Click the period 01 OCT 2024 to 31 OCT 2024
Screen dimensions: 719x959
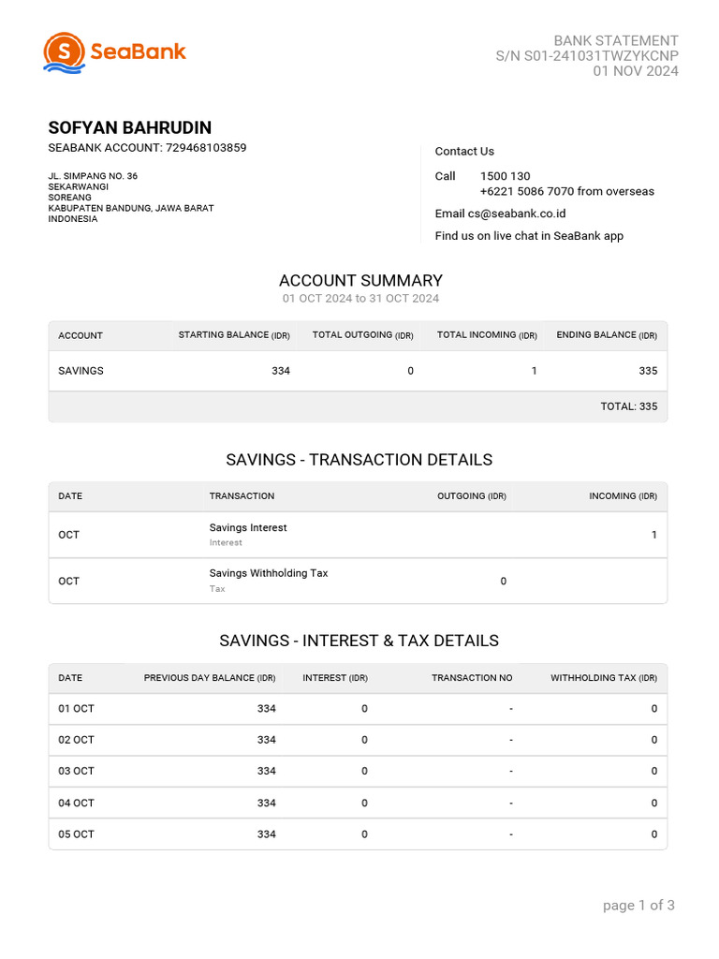[x=360, y=299]
